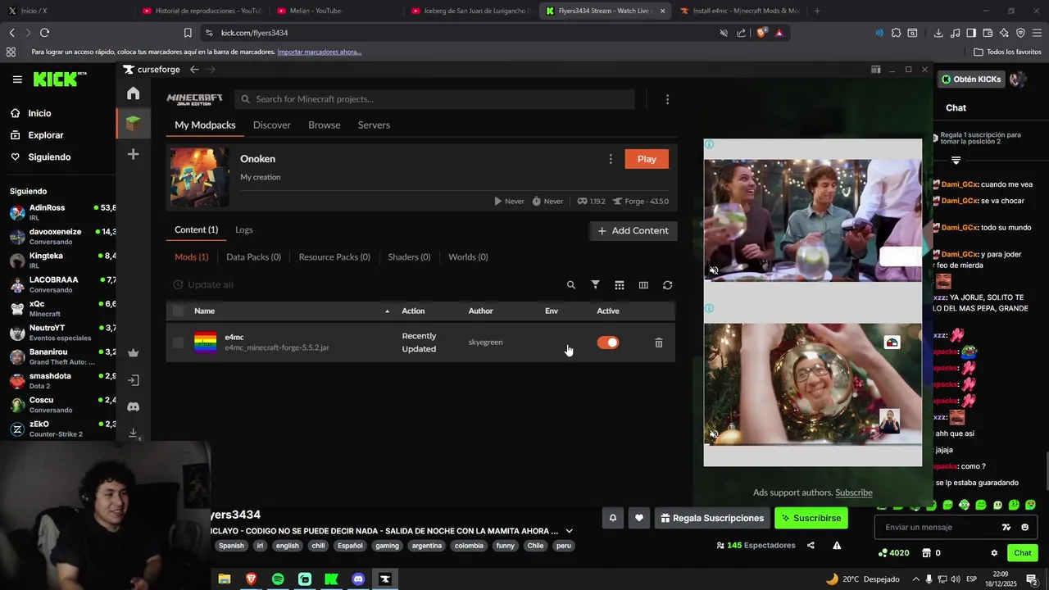The height and width of the screenshot is (590, 1049).
Task: Click the heart follow button on Kick
Action: pyautogui.click(x=639, y=518)
